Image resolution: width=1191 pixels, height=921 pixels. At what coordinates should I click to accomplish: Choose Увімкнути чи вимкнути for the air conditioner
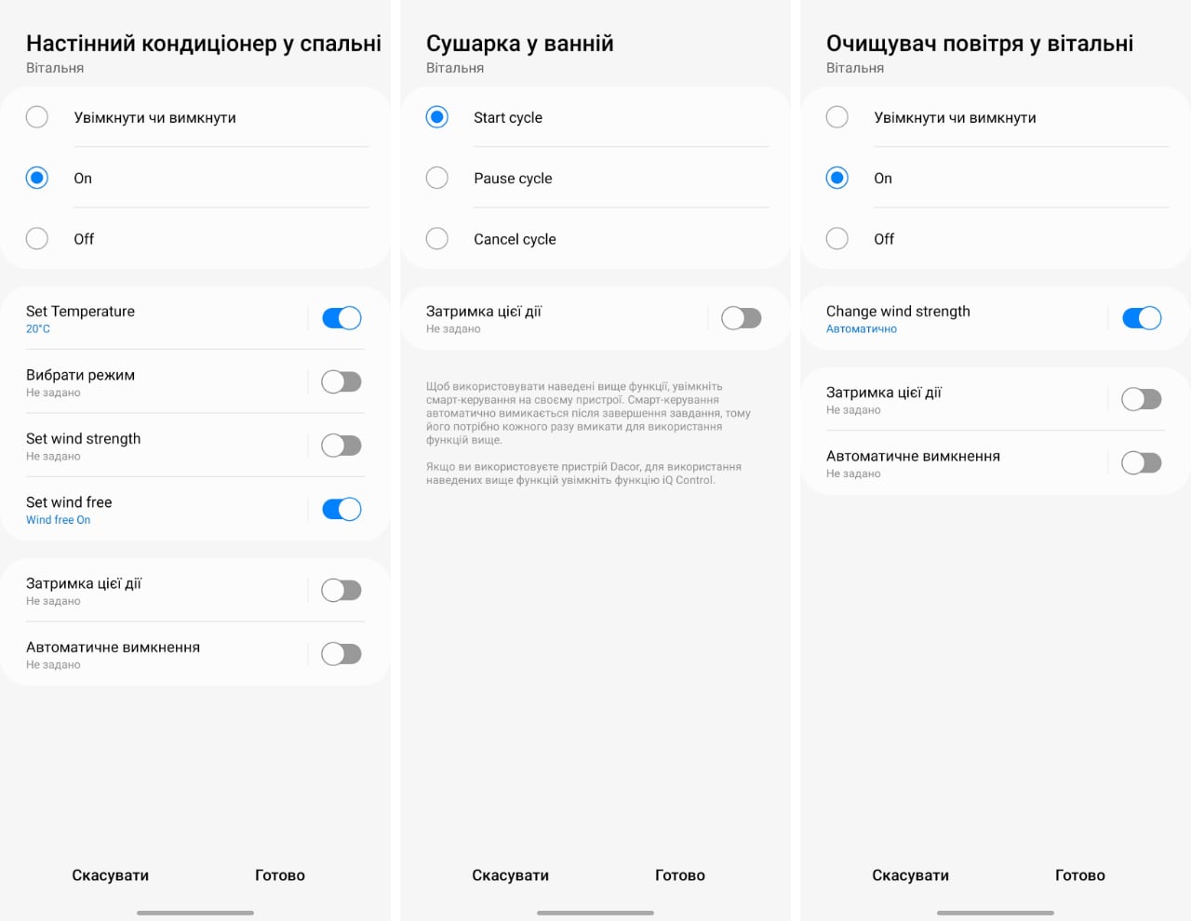pos(37,117)
